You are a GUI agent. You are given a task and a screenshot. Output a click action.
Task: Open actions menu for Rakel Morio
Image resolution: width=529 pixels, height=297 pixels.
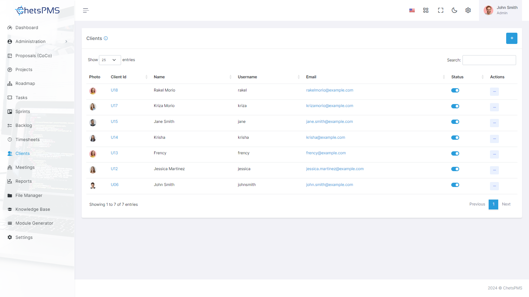point(494,92)
